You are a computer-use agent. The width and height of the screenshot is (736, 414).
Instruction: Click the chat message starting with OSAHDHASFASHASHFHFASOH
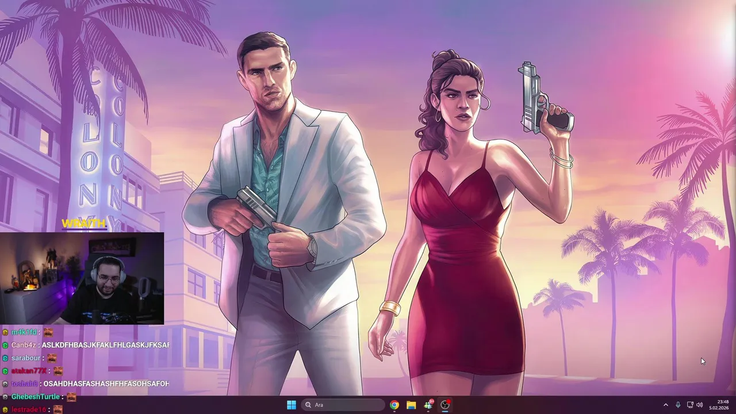pyautogui.click(x=106, y=384)
